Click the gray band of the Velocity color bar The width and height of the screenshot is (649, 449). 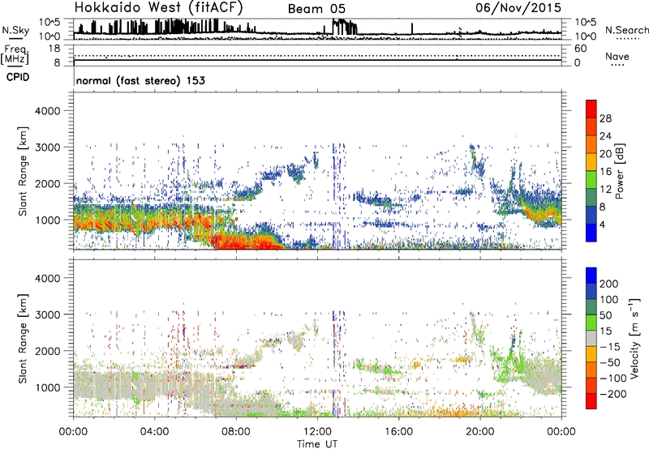click(x=591, y=338)
